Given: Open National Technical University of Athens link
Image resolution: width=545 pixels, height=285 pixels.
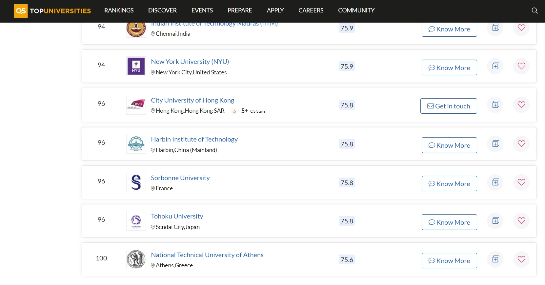Looking at the screenshot, I should (x=207, y=255).
